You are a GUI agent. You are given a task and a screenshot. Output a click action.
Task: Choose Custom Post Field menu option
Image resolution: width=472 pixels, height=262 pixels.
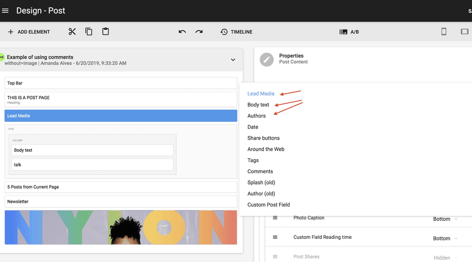268,205
